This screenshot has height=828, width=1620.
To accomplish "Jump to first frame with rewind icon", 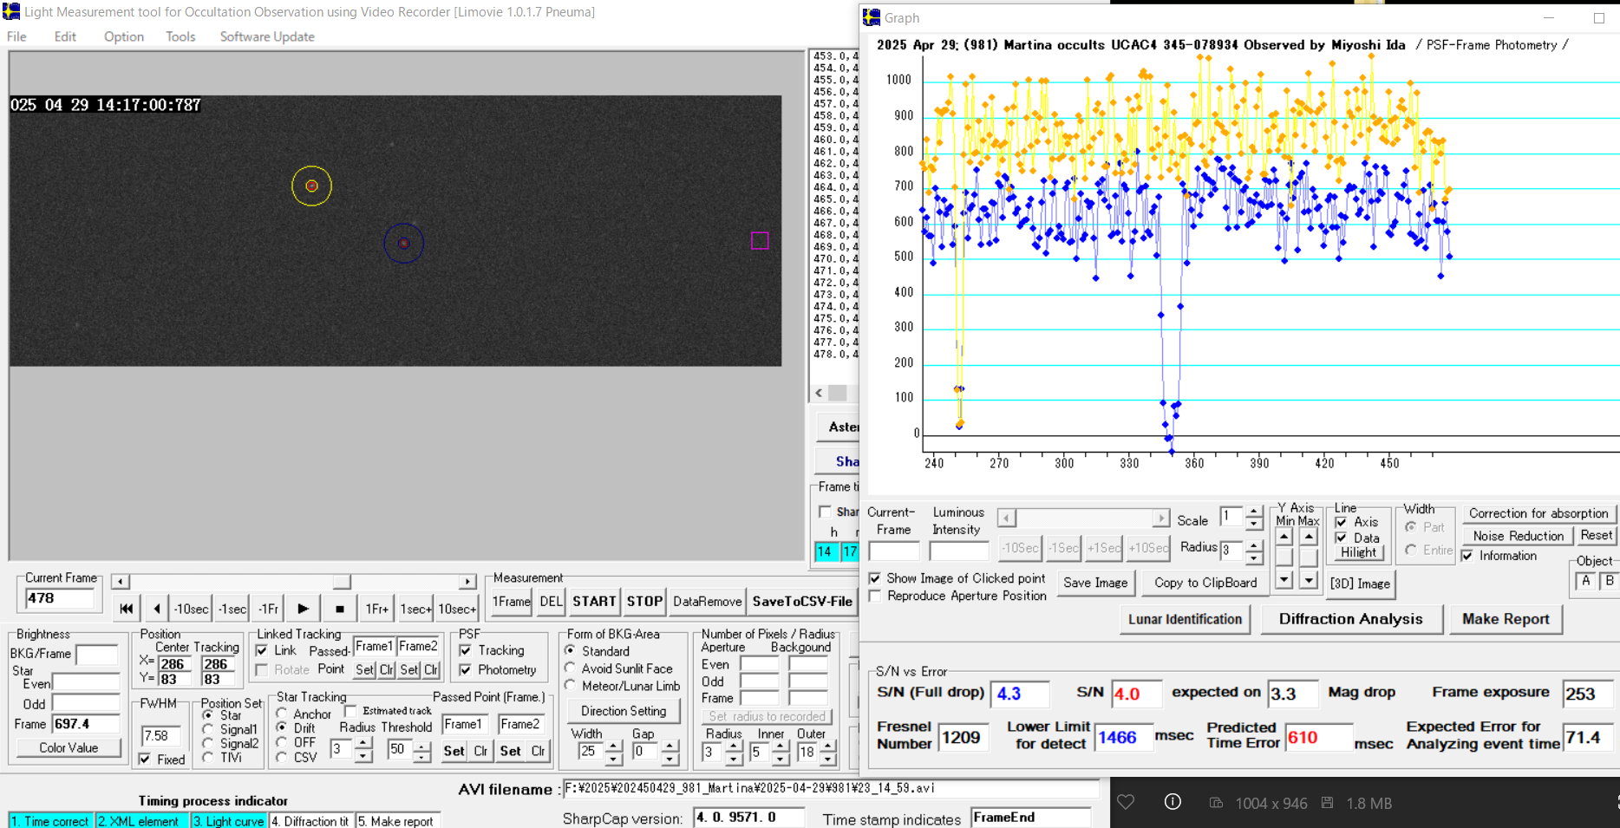I will (127, 609).
